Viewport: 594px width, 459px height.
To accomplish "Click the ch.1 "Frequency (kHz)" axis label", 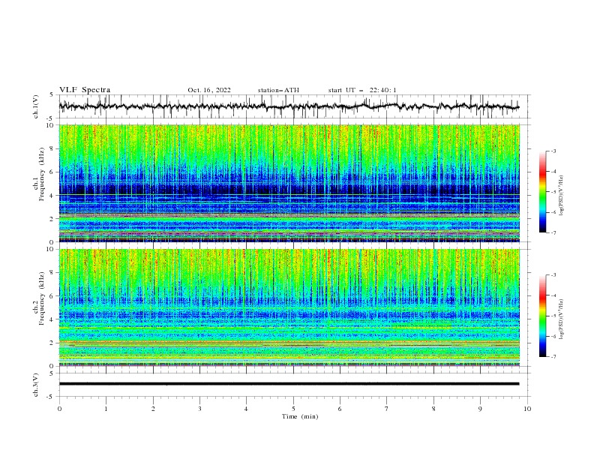I will tap(42, 172).
